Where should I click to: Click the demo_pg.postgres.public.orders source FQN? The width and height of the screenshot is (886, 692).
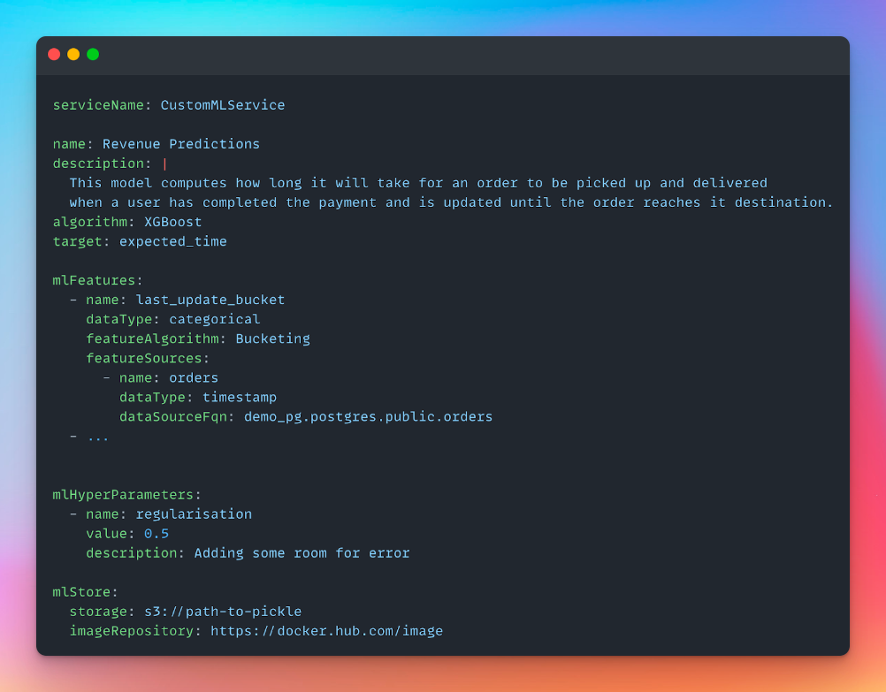[368, 416]
